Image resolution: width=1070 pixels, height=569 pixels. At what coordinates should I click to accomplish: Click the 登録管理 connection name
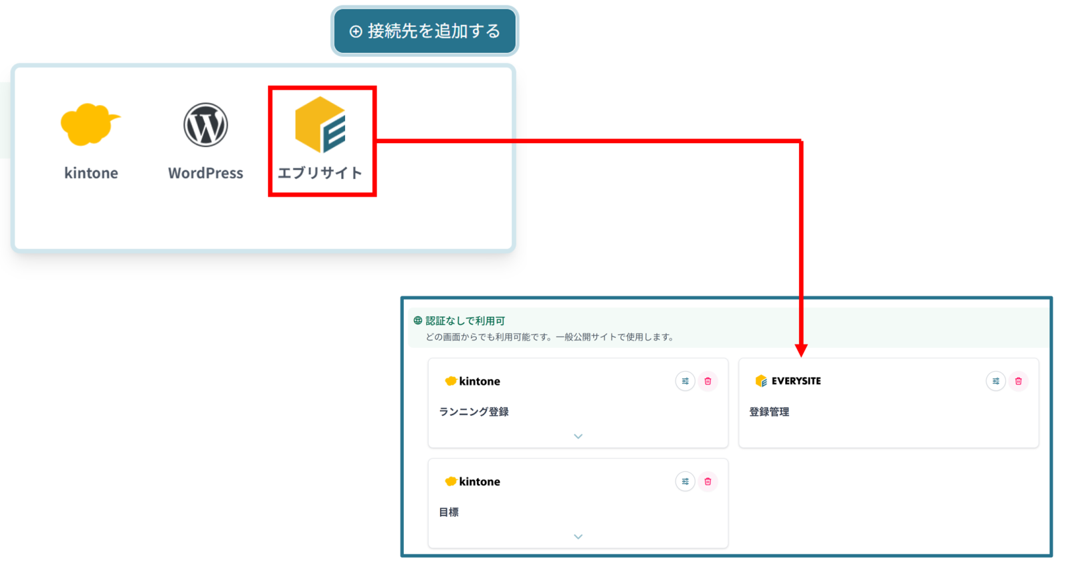769,412
